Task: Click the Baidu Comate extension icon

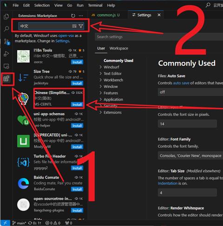Action: (x=23, y=183)
